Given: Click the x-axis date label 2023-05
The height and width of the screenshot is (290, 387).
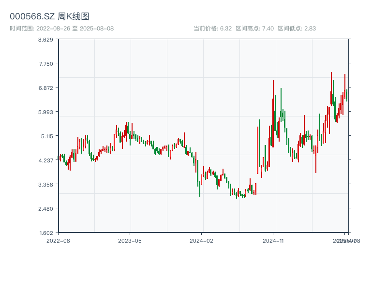Looking at the screenshot, I should (130, 241).
